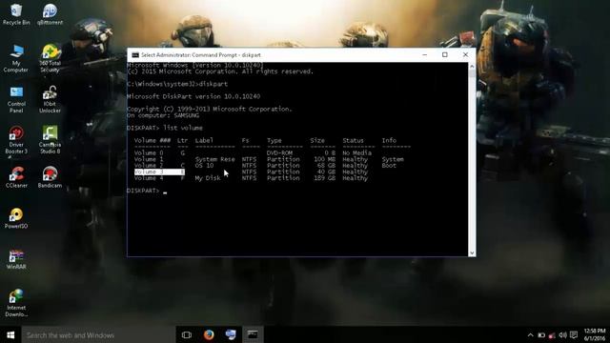Open the Windows Start menu
The width and height of the screenshot is (610, 343).
coord(10,334)
